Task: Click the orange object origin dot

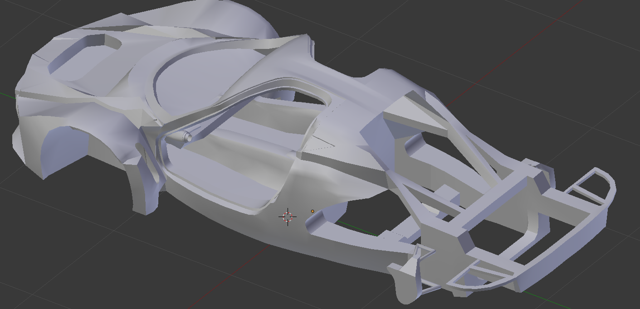Action: pyautogui.click(x=313, y=211)
